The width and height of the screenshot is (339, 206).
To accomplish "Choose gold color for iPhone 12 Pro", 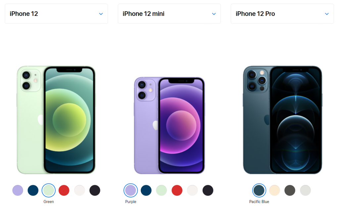I will [274, 190].
